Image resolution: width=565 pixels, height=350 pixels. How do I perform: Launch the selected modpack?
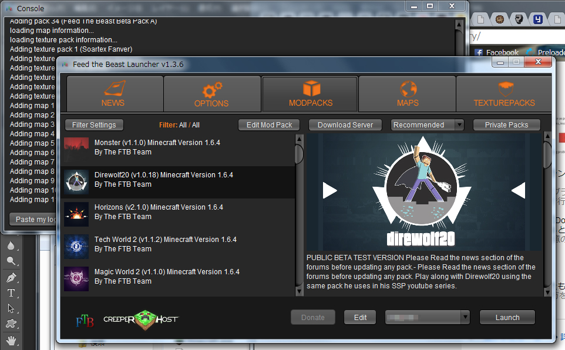[507, 318]
